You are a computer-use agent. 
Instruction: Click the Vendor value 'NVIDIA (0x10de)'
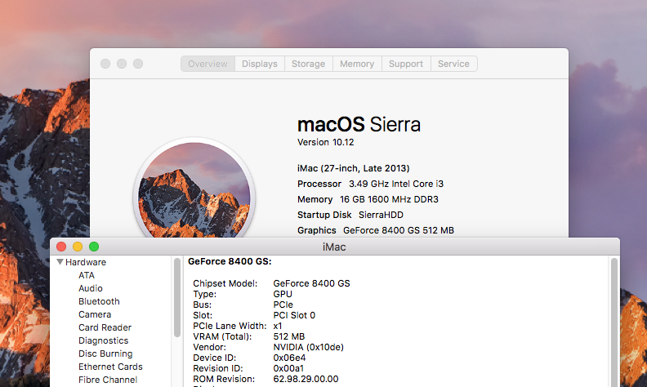(x=308, y=347)
